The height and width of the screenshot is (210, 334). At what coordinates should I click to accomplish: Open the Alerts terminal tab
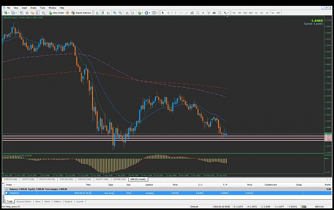(x=47, y=201)
